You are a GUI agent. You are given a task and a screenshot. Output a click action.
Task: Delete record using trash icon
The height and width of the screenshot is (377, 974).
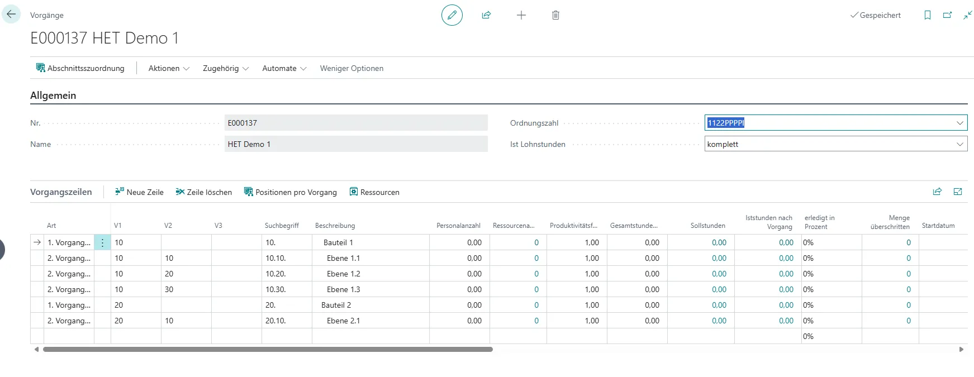[x=555, y=15]
